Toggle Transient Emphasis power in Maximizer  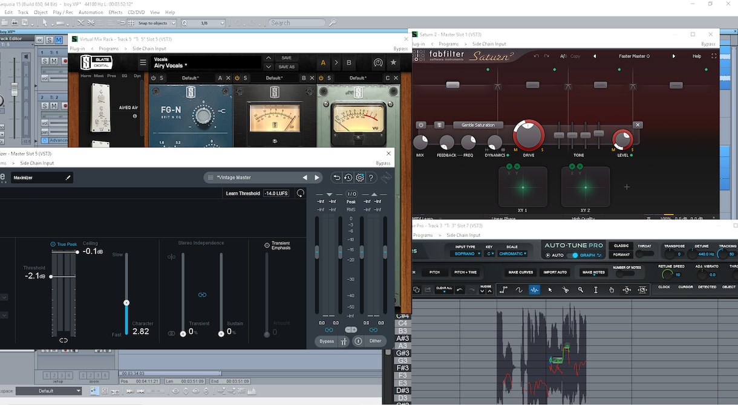tap(267, 245)
